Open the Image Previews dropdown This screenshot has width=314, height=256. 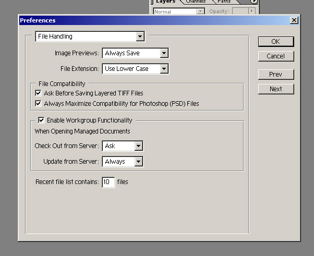point(136,53)
